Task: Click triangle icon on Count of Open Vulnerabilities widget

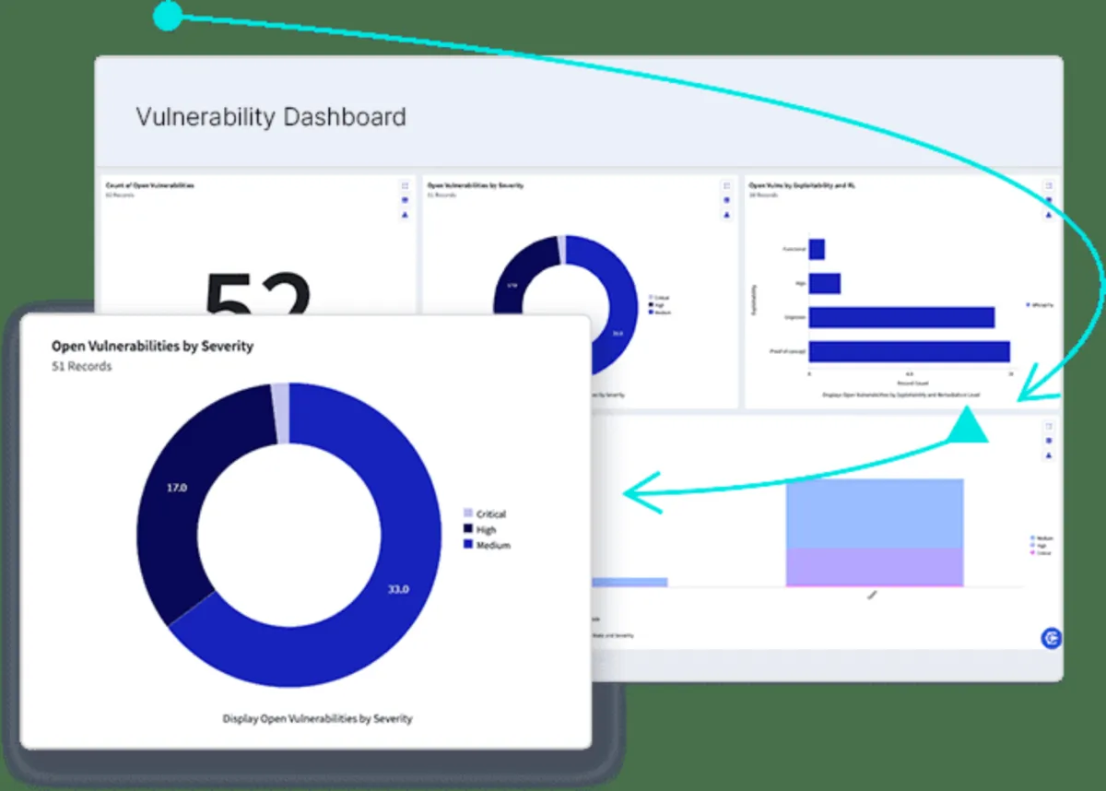Action: (x=404, y=215)
